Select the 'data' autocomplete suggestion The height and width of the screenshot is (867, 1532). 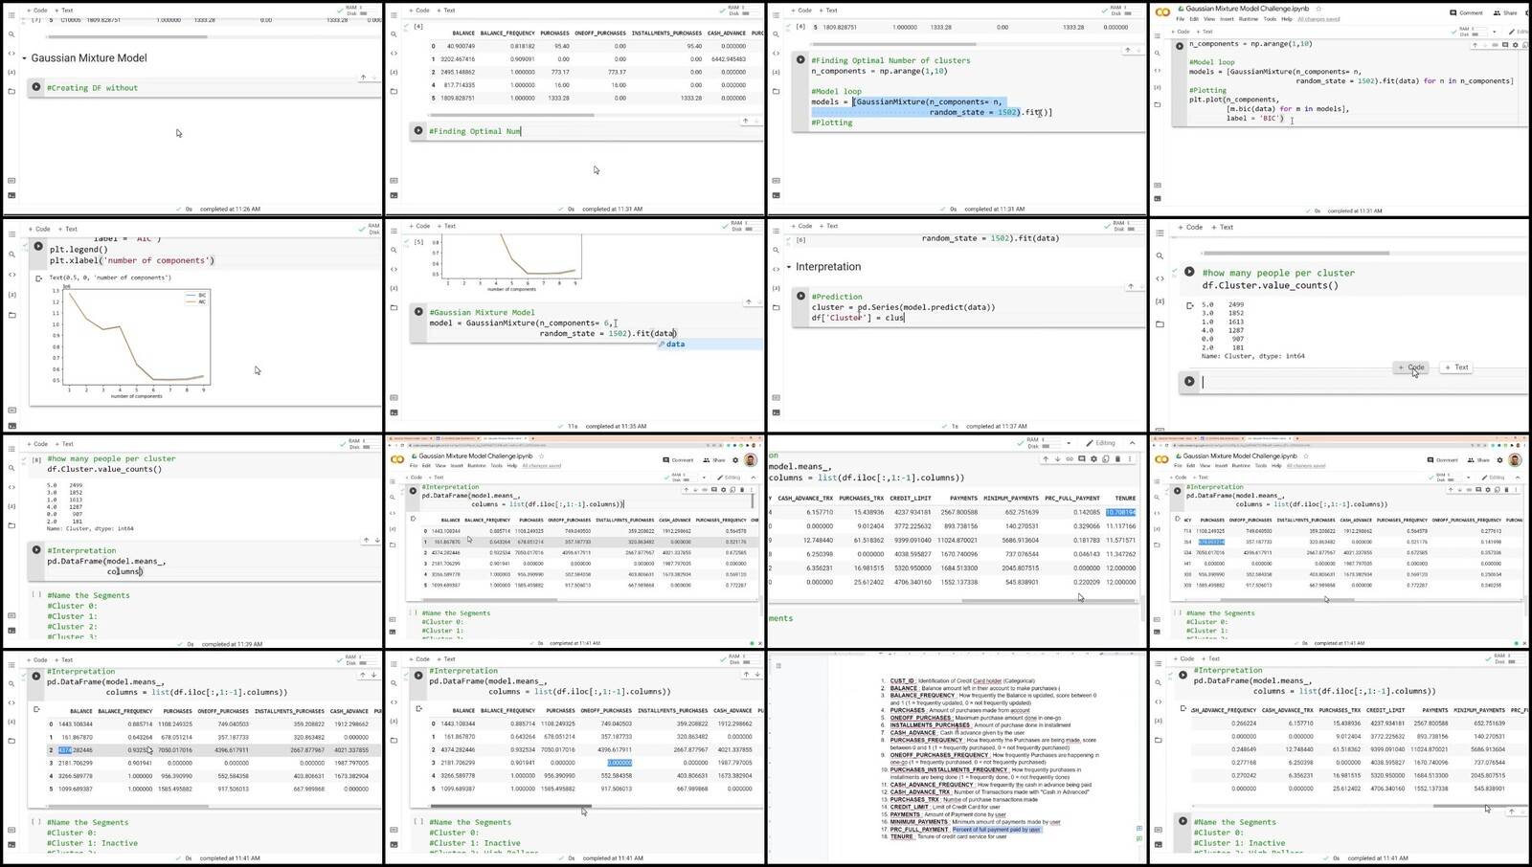[709, 345]
